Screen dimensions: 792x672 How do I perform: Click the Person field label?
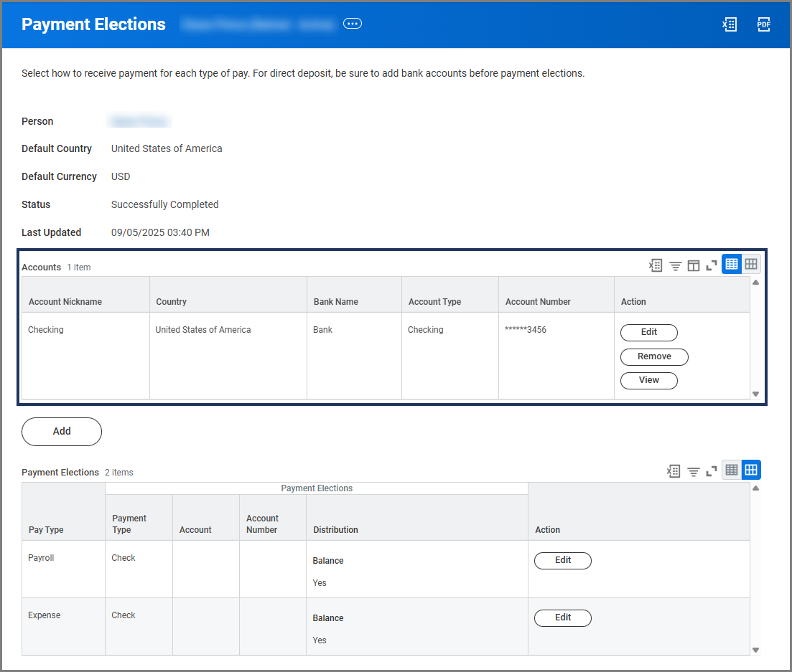pyautogui.click(x=37, y=122)
